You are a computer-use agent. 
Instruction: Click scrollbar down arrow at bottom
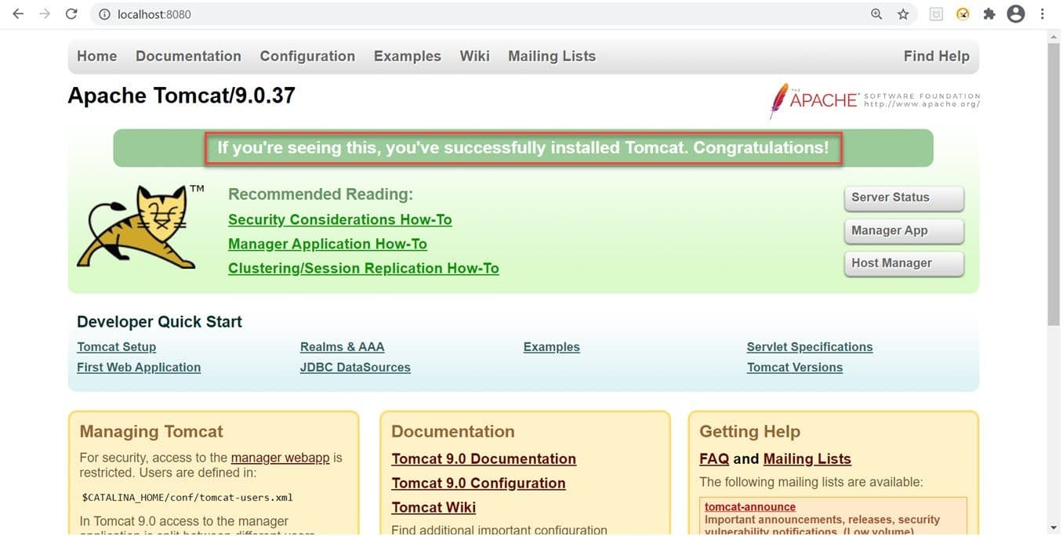(1054, 527)
